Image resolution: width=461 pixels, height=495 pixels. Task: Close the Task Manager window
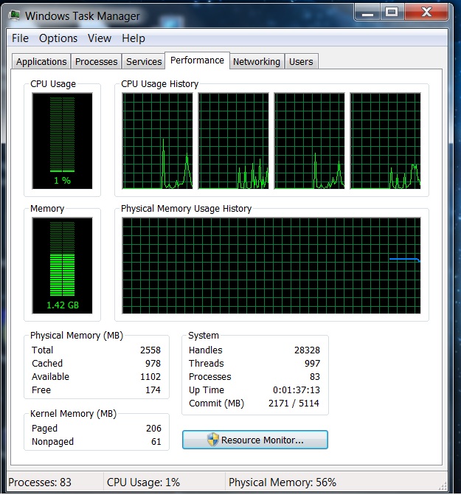(426, 13)
